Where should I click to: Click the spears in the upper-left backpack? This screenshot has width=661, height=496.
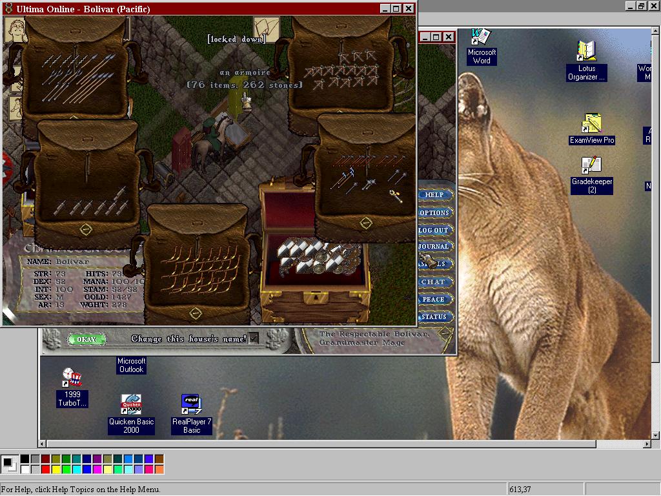point(78,77)
